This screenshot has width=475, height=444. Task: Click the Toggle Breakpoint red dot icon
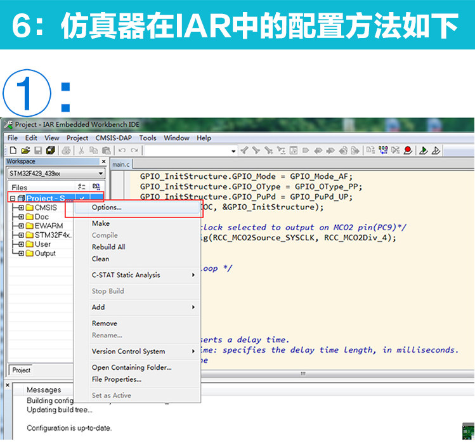[x=408, y=150]
